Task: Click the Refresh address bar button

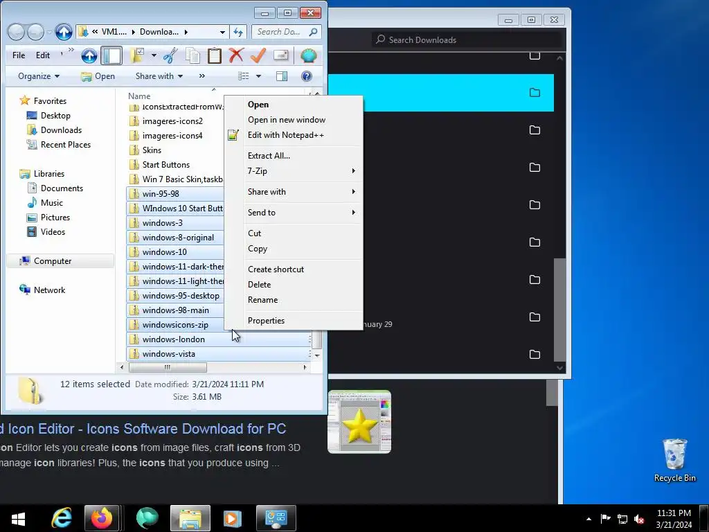Action: (238, 32)
